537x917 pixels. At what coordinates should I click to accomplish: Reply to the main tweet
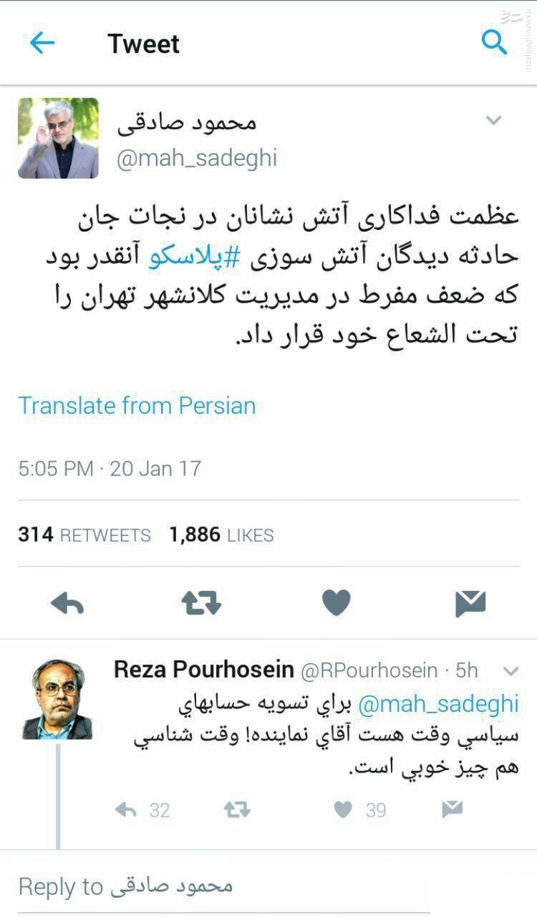68,604
